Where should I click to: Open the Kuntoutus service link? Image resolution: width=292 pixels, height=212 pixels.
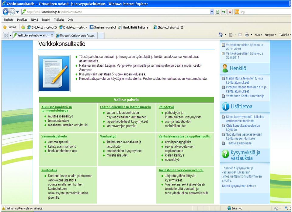point(49,170)
